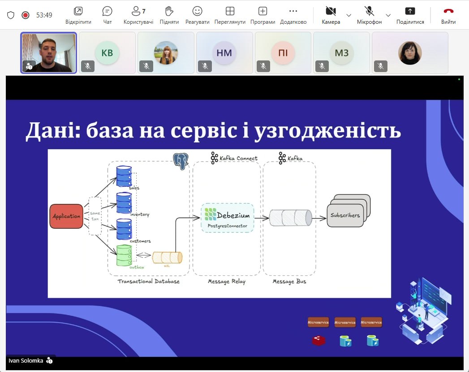The height and width of the screenshot is (372, 469).
Task: Click the Відкріпити pop-out icon
Action: [x=78, y=11]
